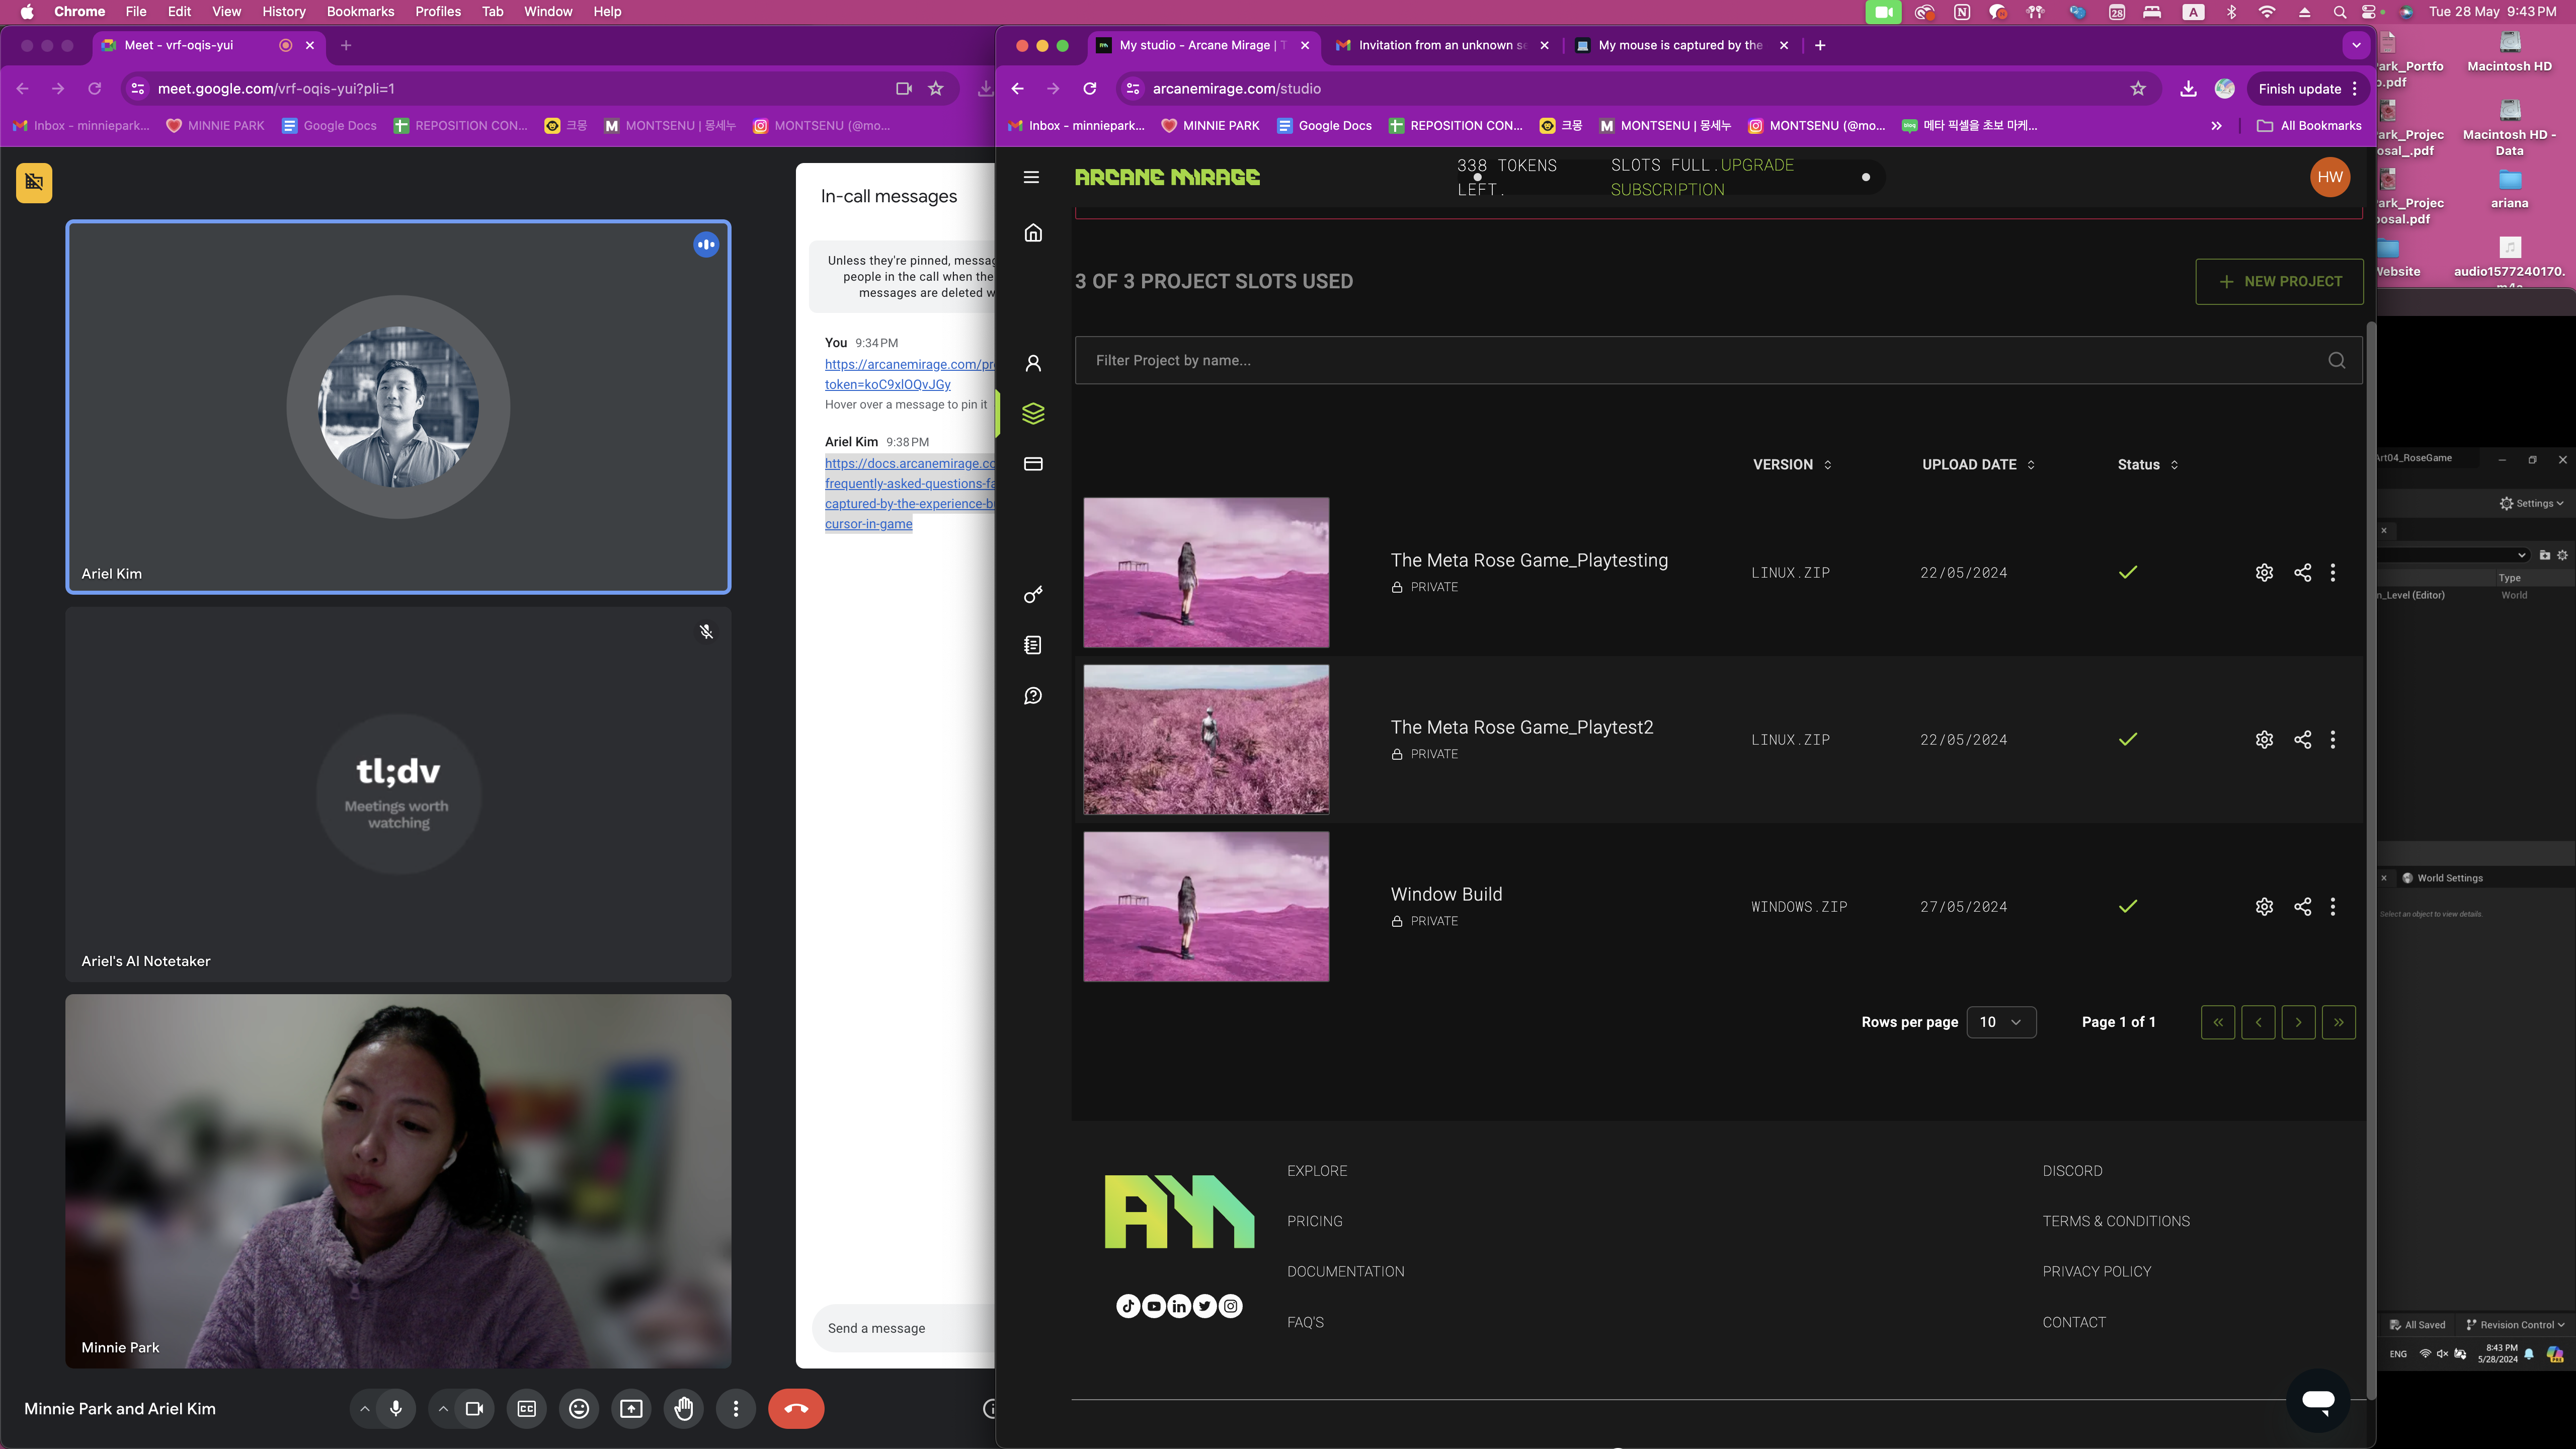2576x1449 pixels.
Task: Click the Filter Project by name field
Action: [1718, 360]
